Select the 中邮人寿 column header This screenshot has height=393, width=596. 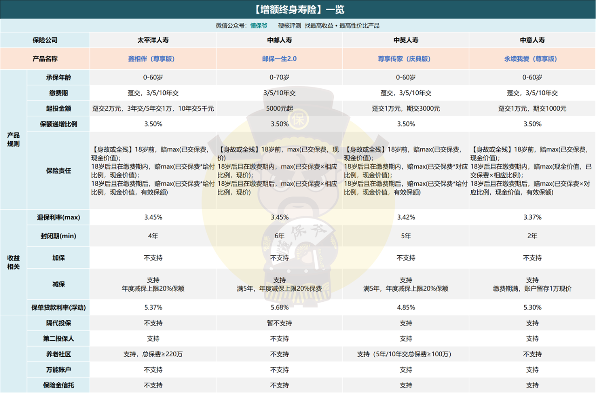[x=279, y=40]
